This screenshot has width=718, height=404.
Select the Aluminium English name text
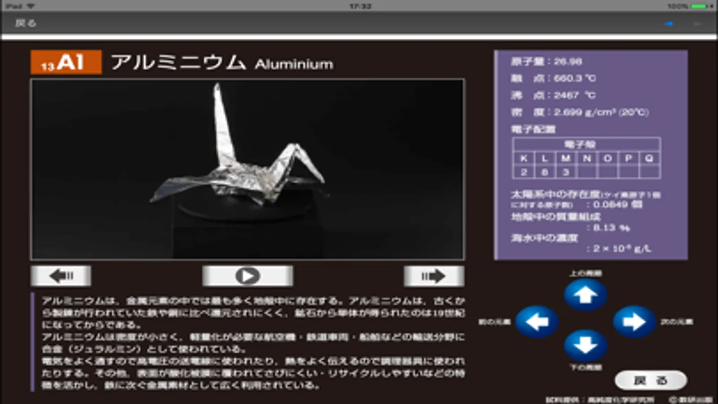[x=294, y=64]
